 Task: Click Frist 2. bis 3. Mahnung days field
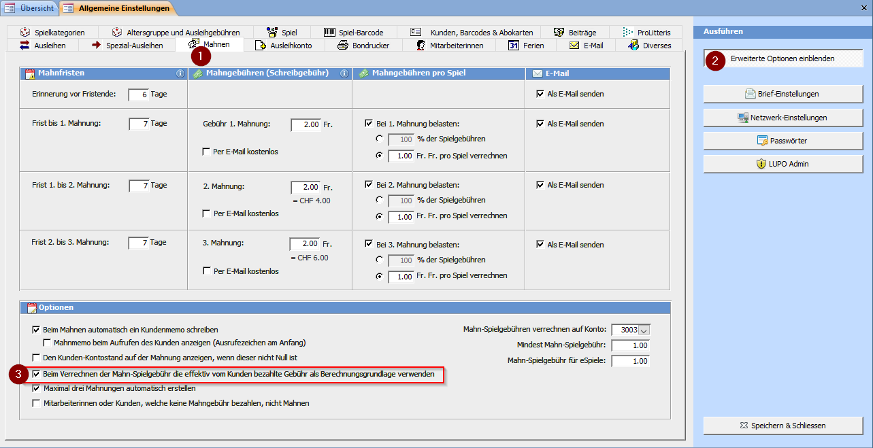pyautogui.click(x=138, y=243)
